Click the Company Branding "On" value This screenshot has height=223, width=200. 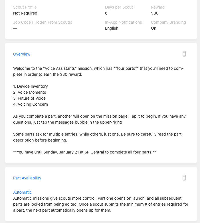pyautogui.click(x=153, y=28)
